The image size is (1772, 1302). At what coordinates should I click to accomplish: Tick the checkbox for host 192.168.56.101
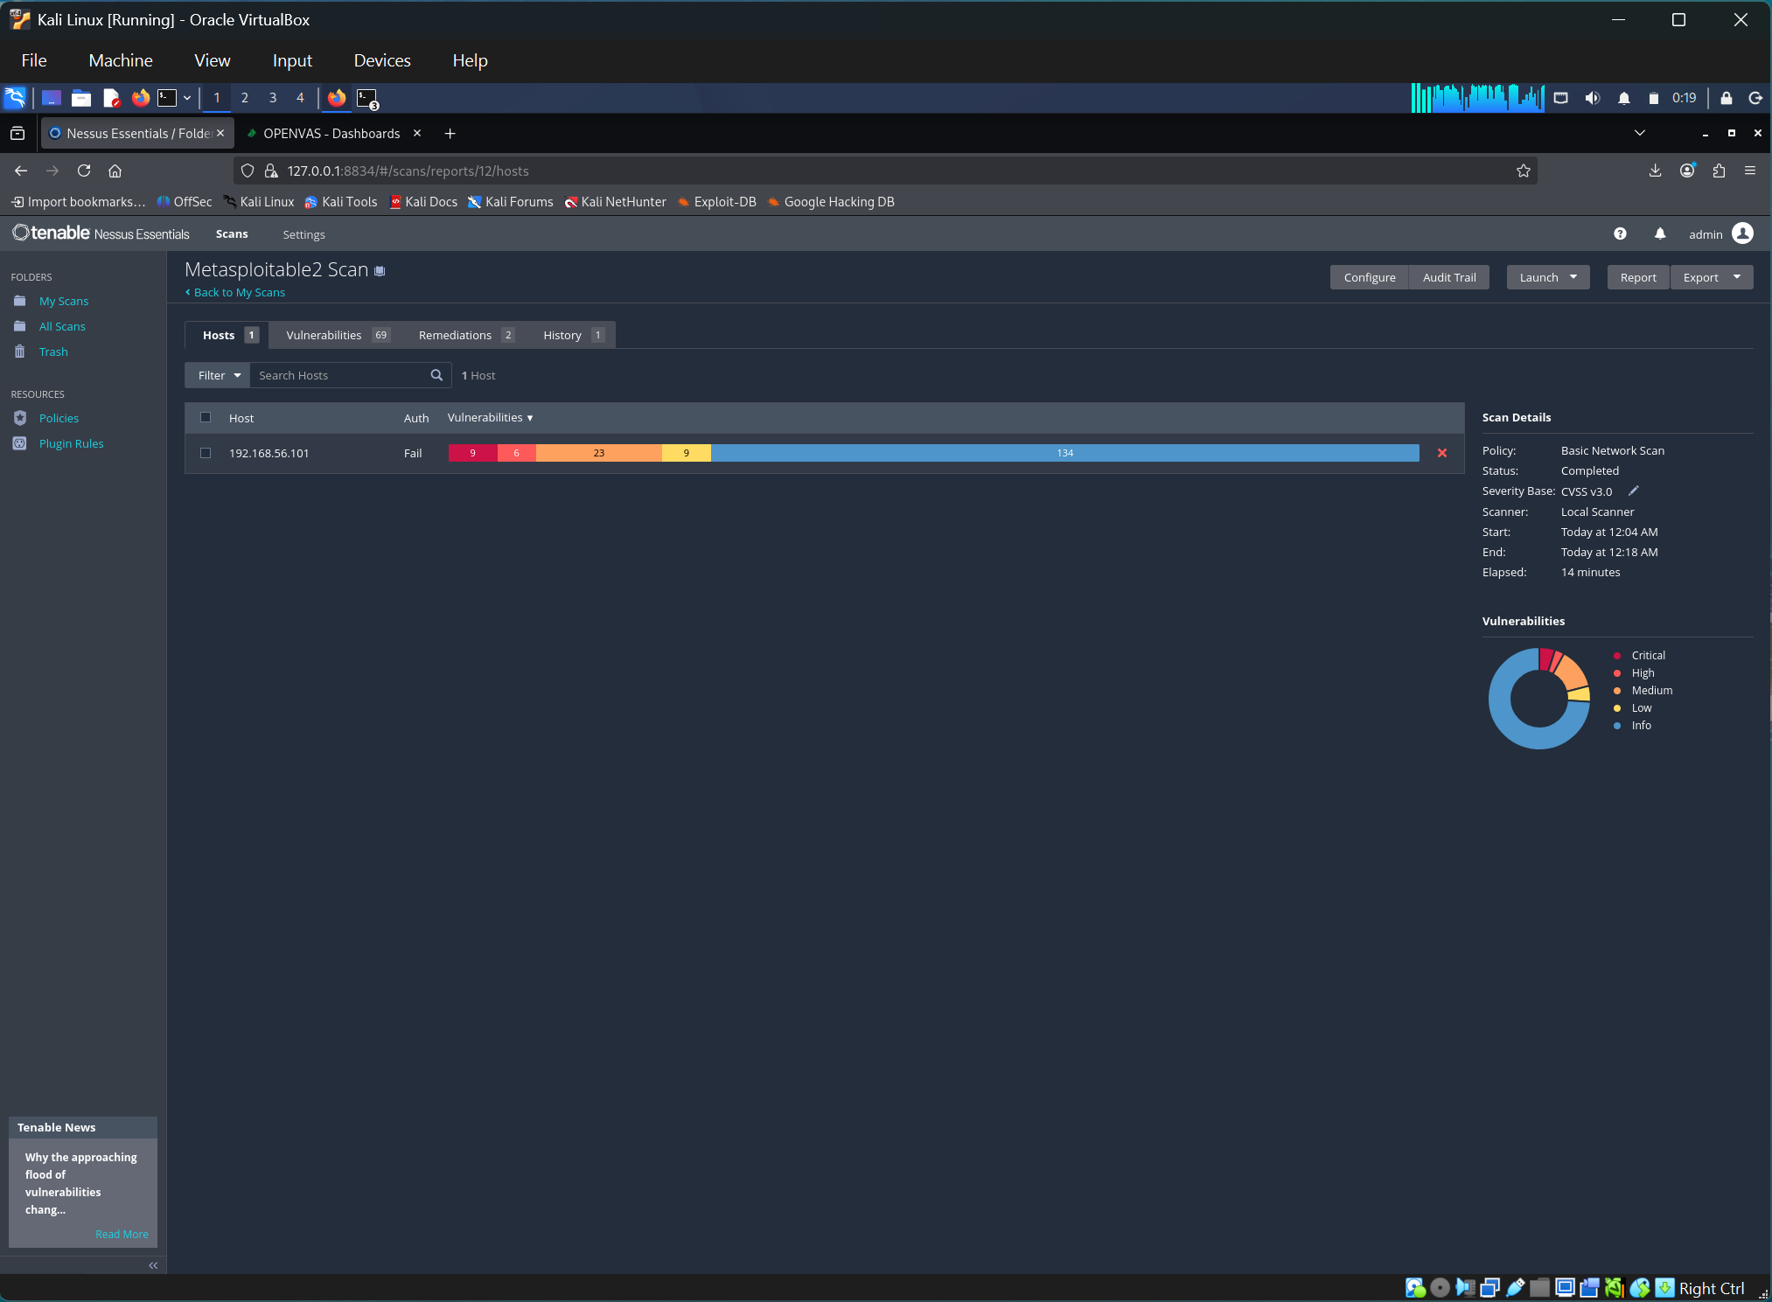click(206, 453)
